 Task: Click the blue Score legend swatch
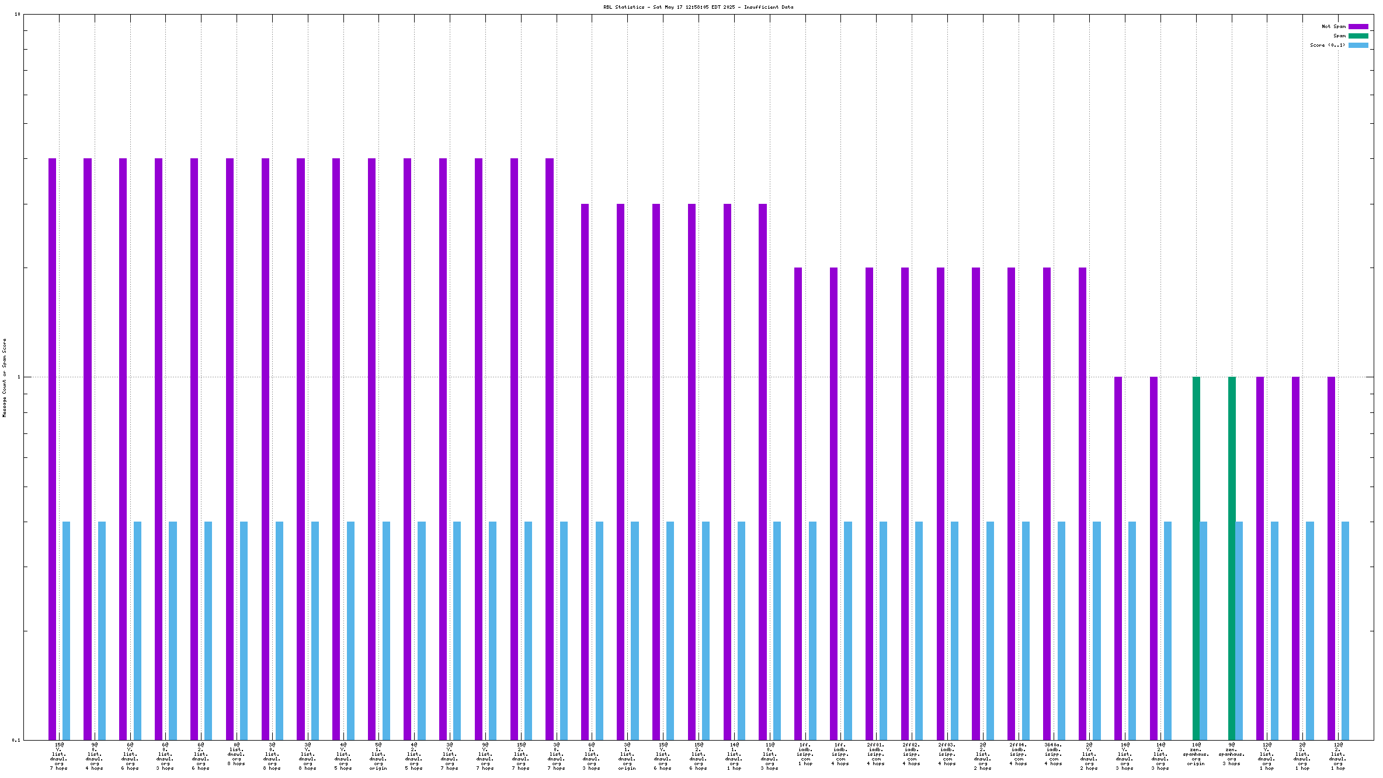1358,45
